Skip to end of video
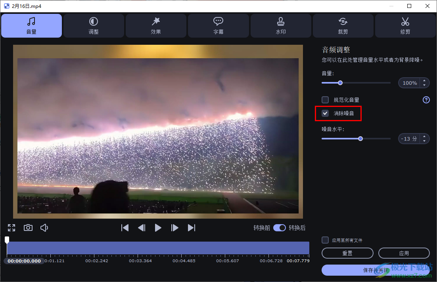This screenshot has width=437, height=282. 192,228
